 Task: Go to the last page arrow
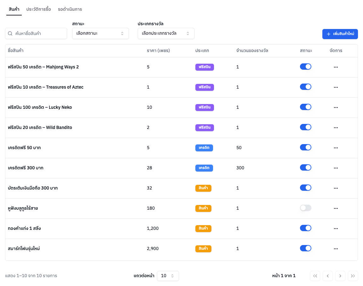coord(353,276)
